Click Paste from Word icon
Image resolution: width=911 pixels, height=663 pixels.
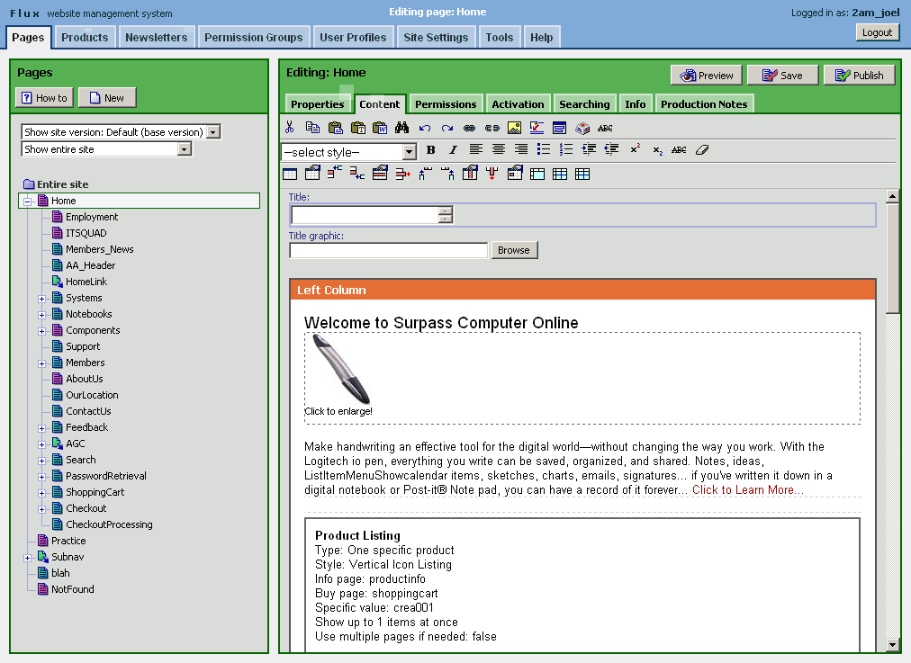[x=380, y=128]
